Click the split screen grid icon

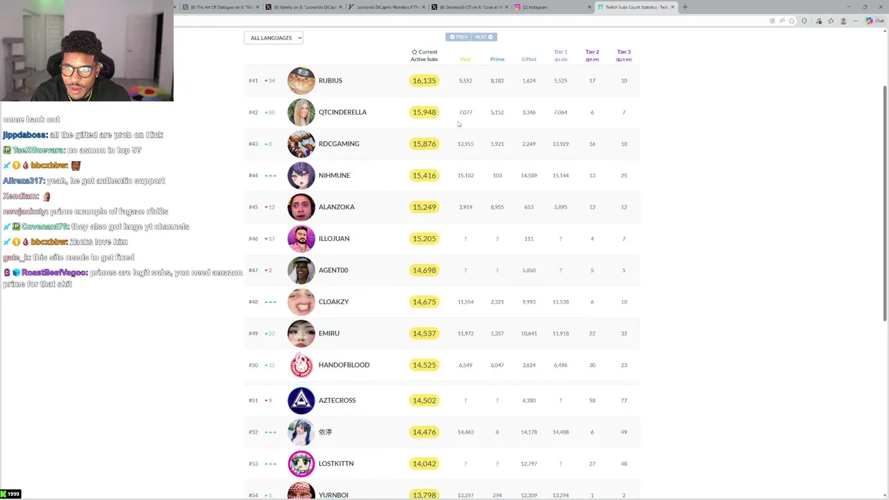772,21
